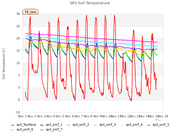This screenshot has height=135, width=180.
Task: Click the Soil Temperature (C) axis label
Action: click(x=4, y=64)
